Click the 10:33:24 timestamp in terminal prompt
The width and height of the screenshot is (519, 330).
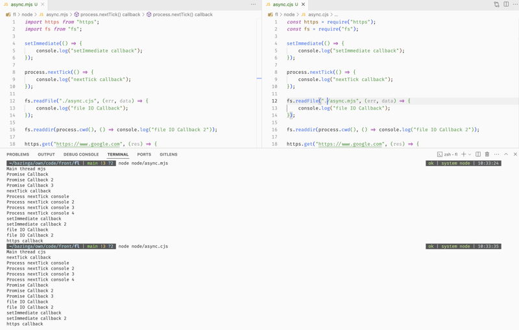(x=488, y=163)
